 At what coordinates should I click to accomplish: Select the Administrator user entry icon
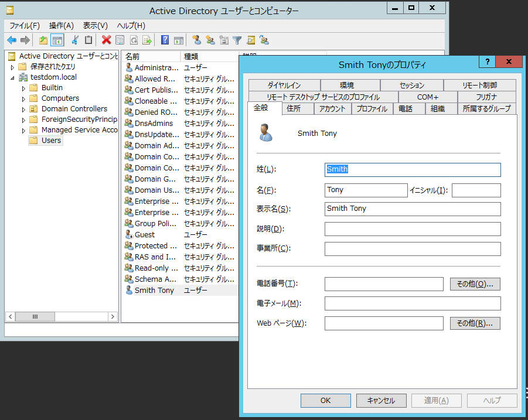(129, 67)
